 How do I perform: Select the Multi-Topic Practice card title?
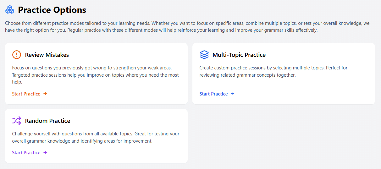(239, 55)
